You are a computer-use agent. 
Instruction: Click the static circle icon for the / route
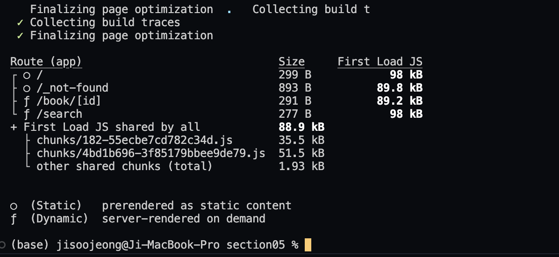click(27, 75)
